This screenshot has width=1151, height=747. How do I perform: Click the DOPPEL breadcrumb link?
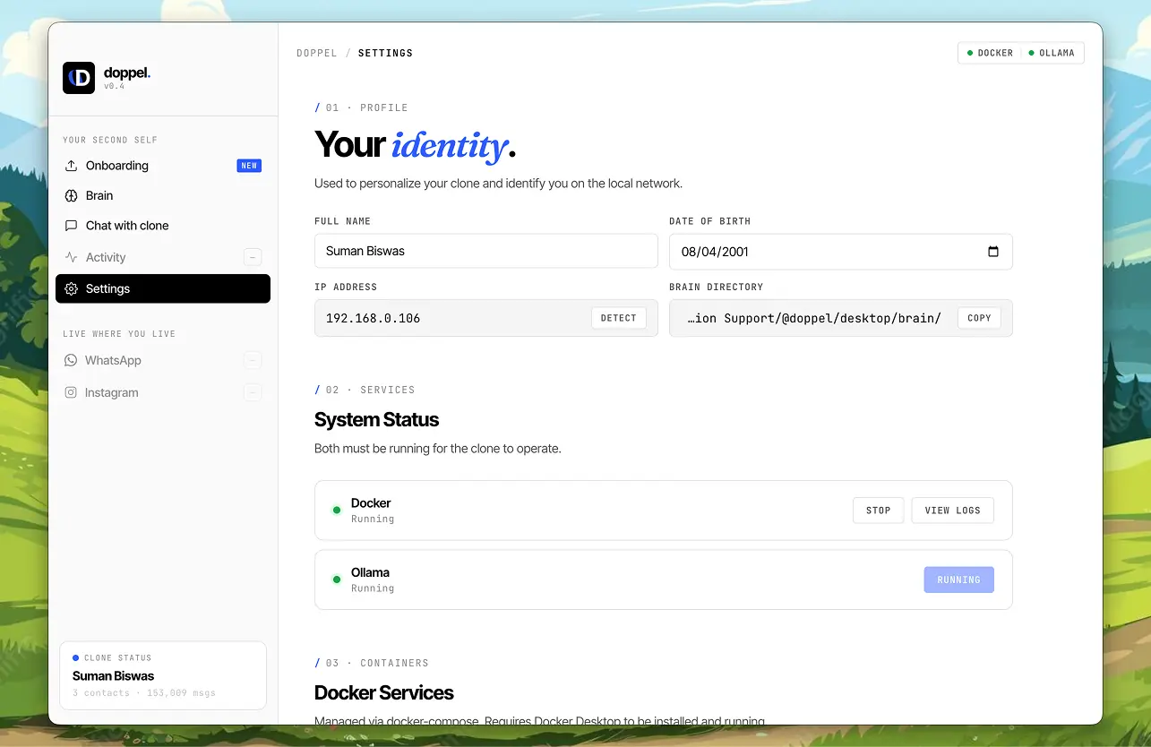[x=317, y=54]
